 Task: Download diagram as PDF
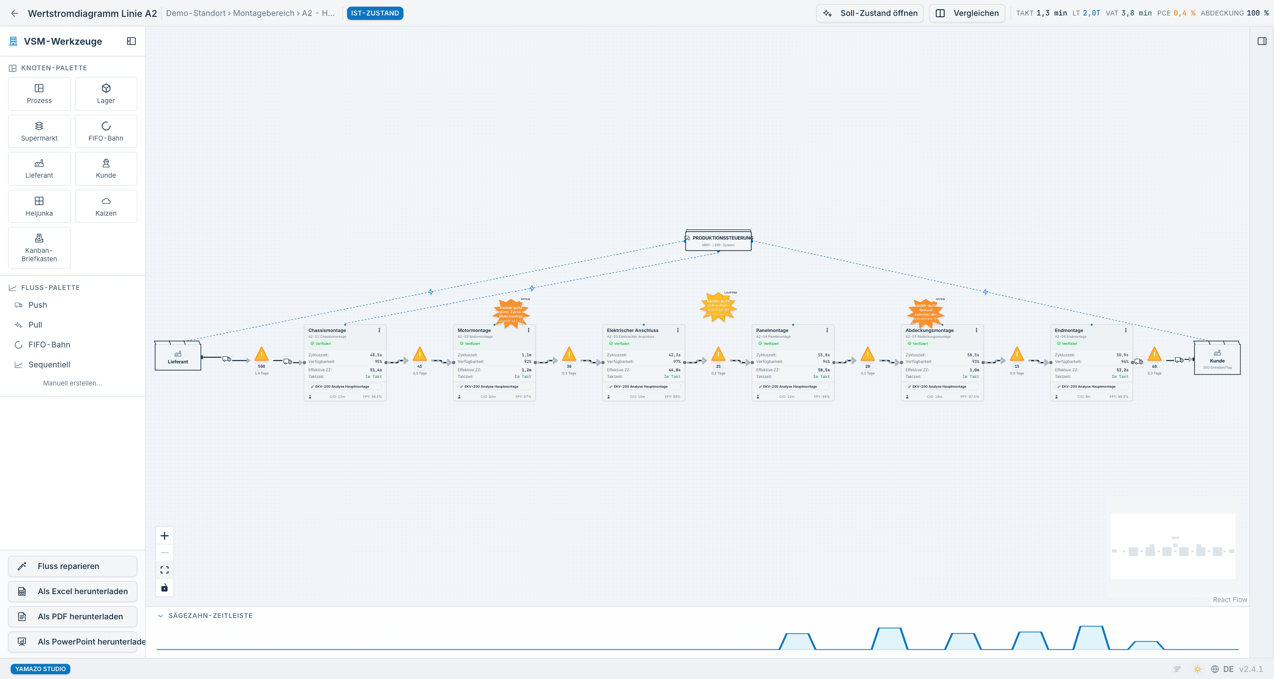click(x=73, y=617)
